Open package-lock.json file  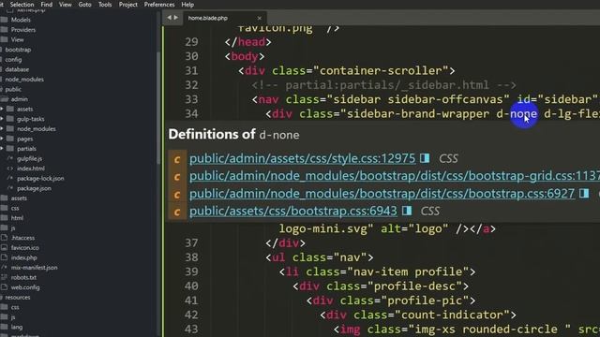tap(40, 179)
